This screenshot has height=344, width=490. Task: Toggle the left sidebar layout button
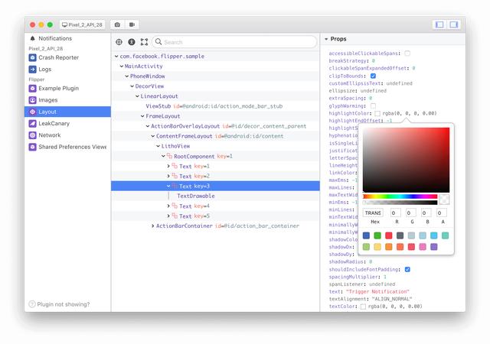439,24
